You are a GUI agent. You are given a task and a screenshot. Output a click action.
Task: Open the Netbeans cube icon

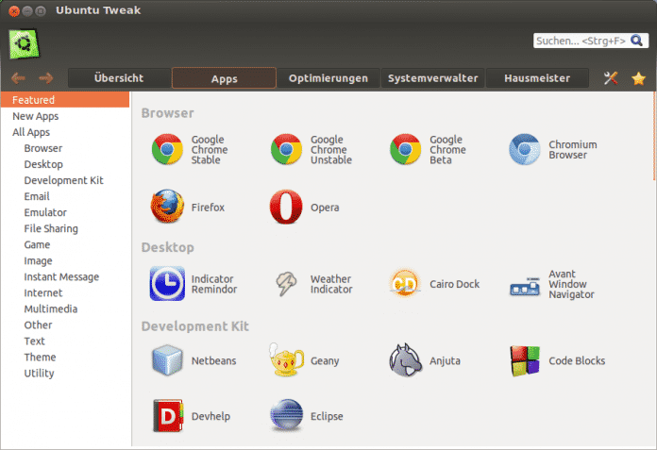pyautogui.click(x=167, y=359)
